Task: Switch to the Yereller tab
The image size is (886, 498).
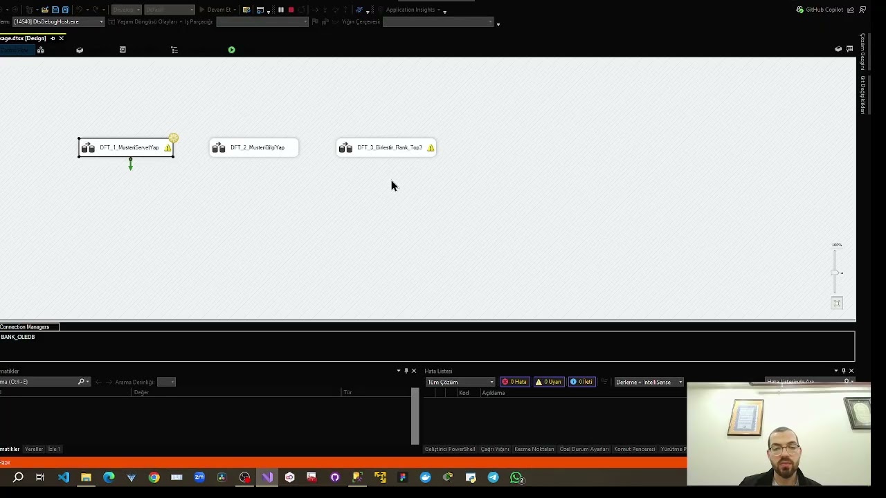Action: pos(34,449)
